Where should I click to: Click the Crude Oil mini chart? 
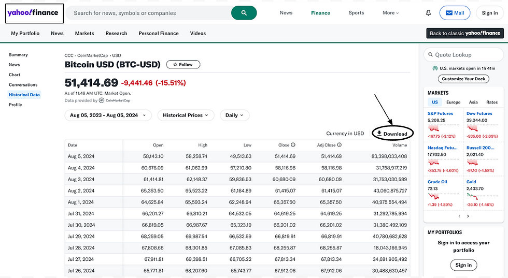click(x=444, y=196)
